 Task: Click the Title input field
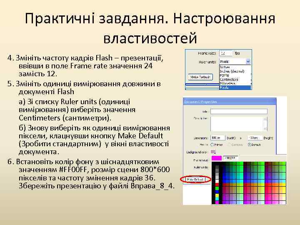[239, 111]
